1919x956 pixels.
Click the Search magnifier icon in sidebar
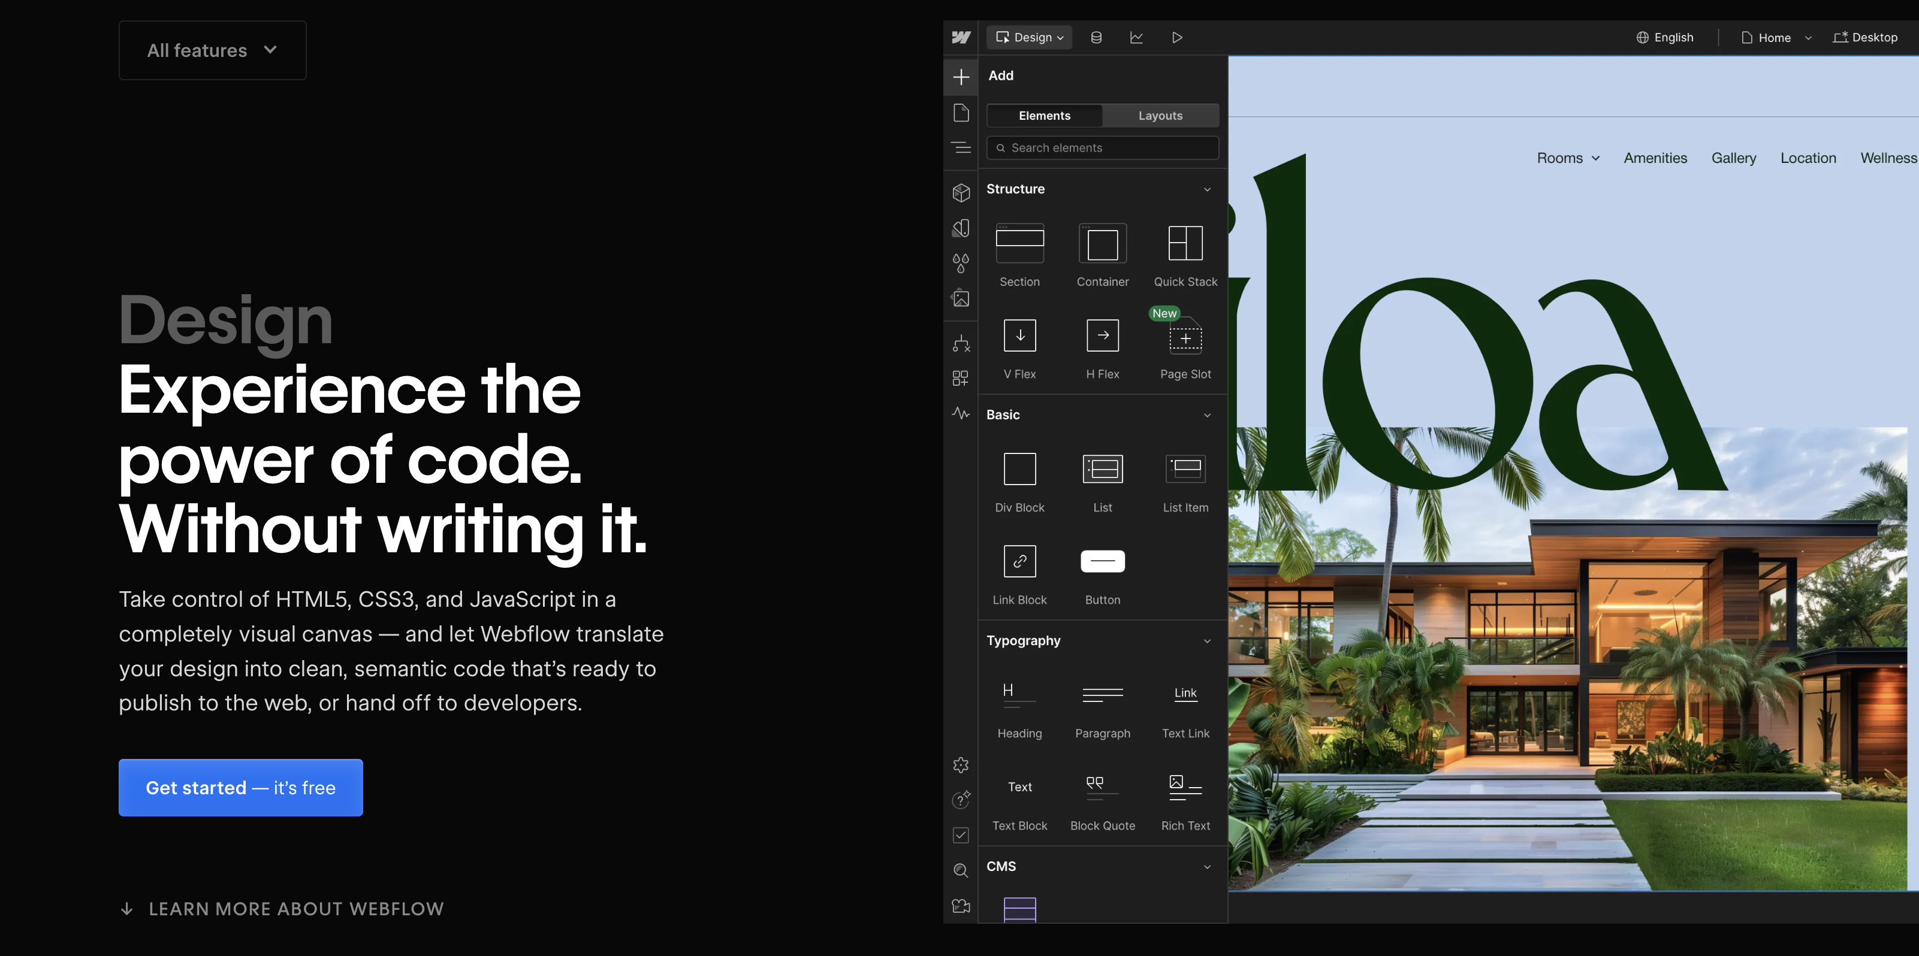(x=961, y=870)
